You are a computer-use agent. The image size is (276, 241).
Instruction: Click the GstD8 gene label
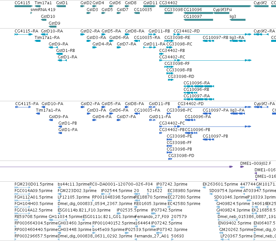click(x=131, y=3)
